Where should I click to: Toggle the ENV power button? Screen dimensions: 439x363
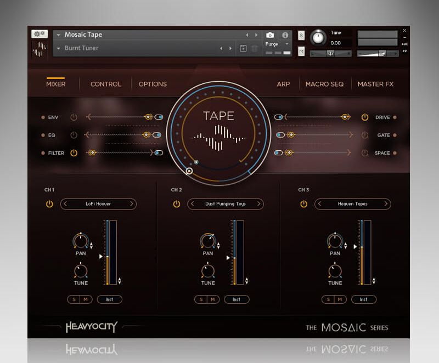[x=74, y=117]
